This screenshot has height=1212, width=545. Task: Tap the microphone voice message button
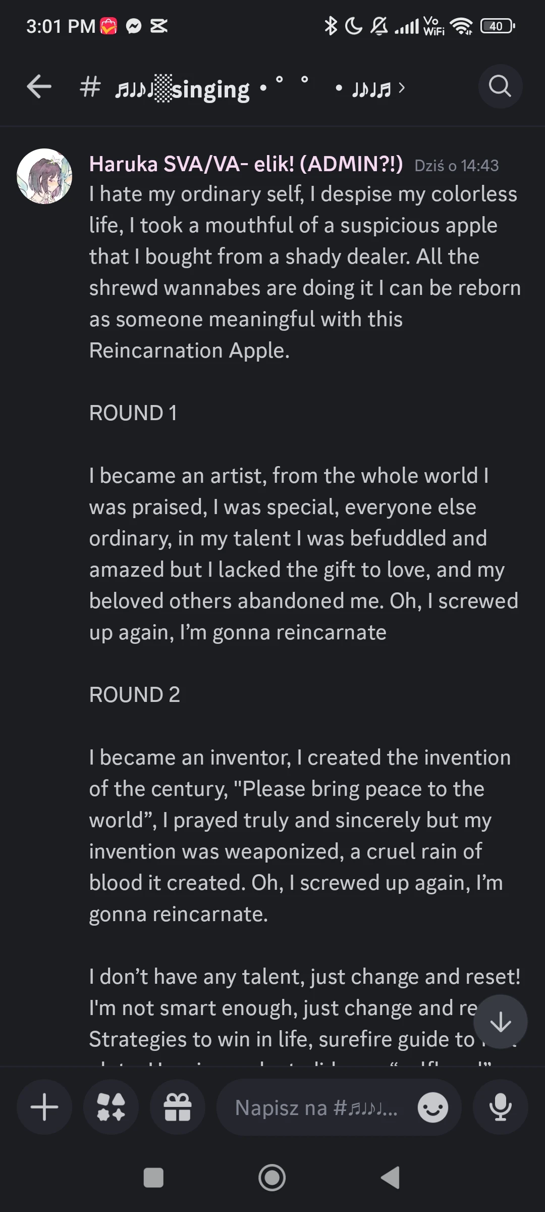(x=500, y=1107)
